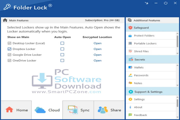Switch to the Sync tab

click(x=78, y=110)
